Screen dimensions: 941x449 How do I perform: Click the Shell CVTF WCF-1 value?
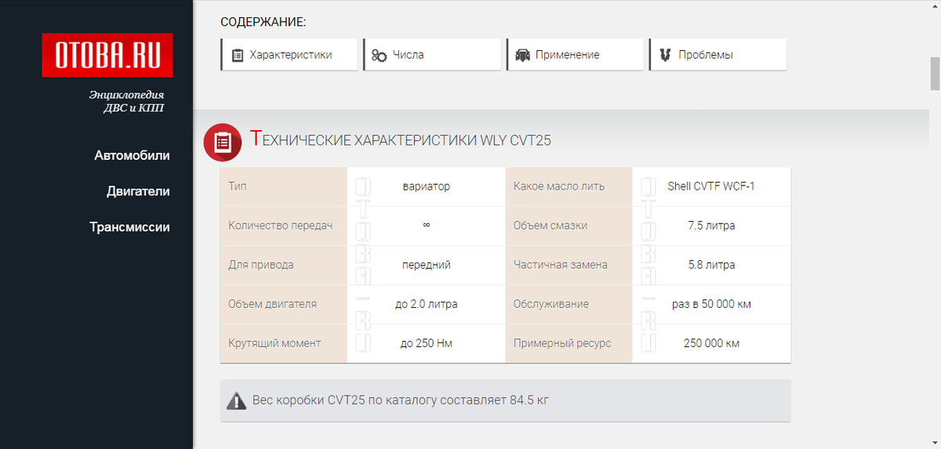click(711, 186)
